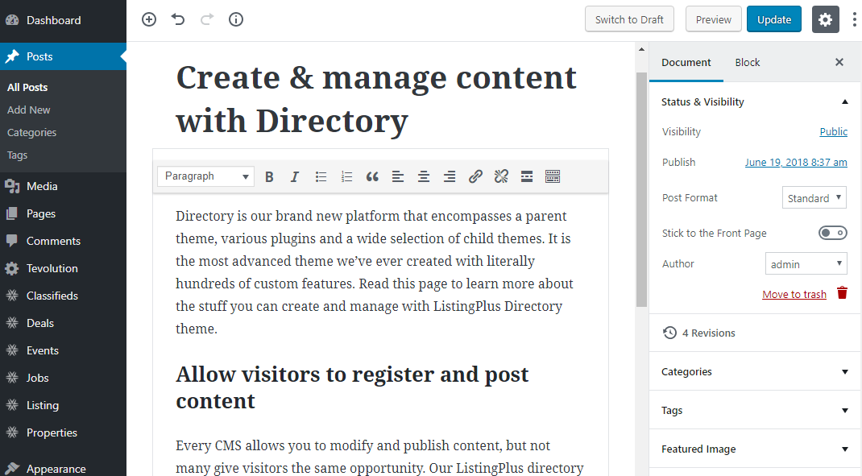Toggle the settings gear sidebar button
This screenshot has width=862, height=476.
point(825,20)
